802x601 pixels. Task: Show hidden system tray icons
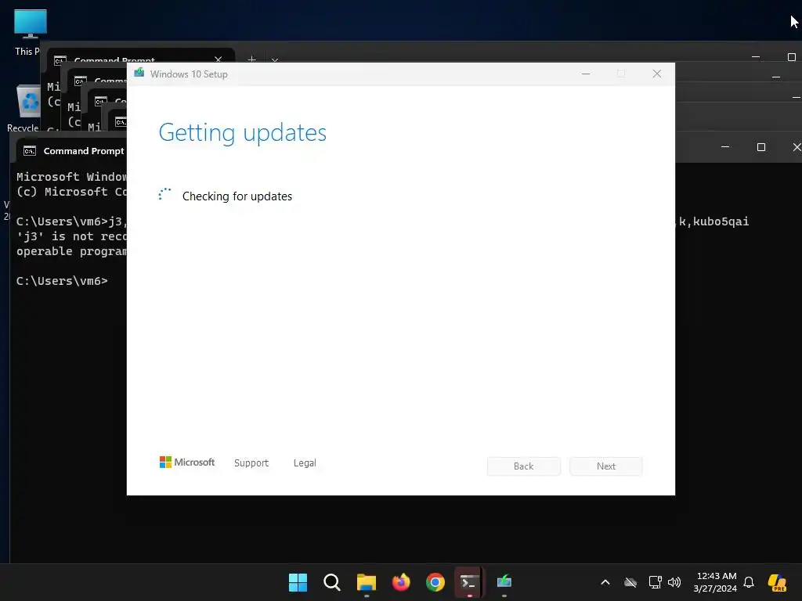605,582
